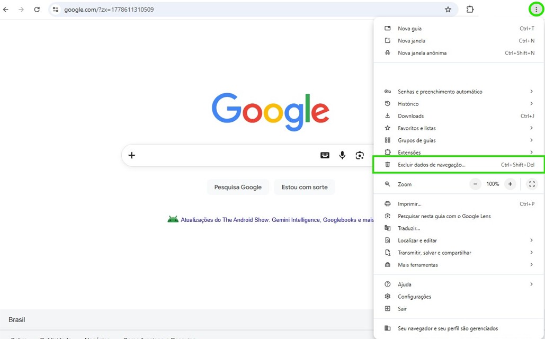This screenshot has width=545, height=339.
Task: Click the Ctrl+Shift+Del shortcut text
Action: pyautogui.click(x=517, y=165)
